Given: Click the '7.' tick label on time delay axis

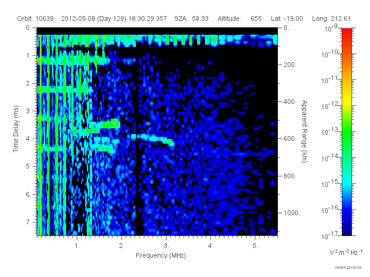Looking at the screenshot, I should pyautogui.click(x=29, y=222).
